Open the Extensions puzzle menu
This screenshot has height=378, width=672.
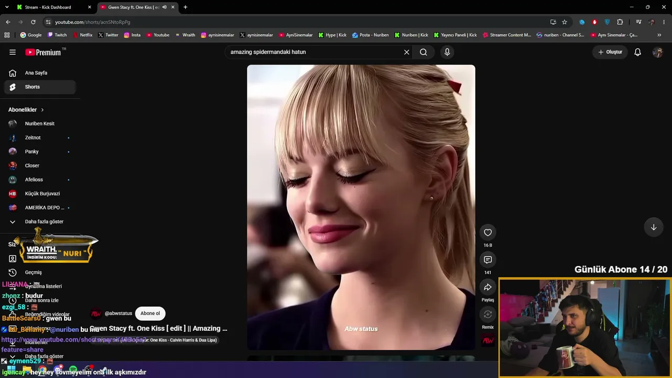(620, 22)
